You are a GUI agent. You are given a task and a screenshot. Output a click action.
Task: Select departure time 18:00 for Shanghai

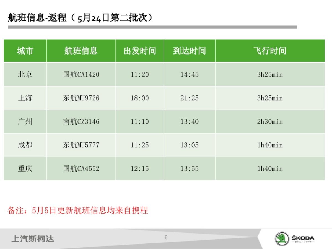pos(140,98)
